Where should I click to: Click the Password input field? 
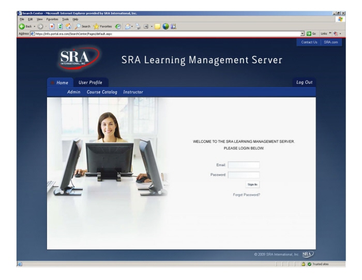pos(244,175)
